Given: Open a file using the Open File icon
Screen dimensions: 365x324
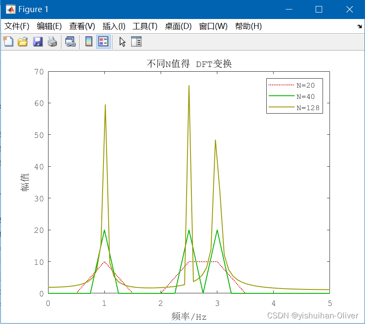Looking at the screenshot, I should (23, 41).
